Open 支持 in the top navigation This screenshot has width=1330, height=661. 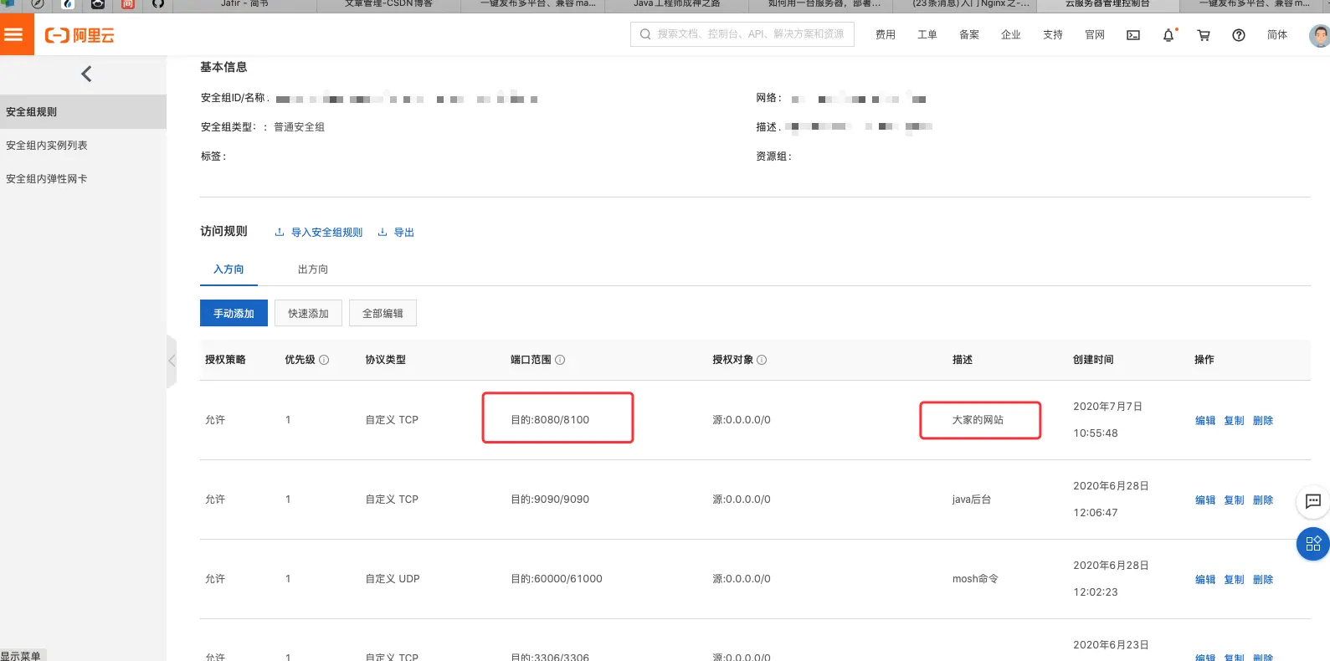tap(1053, 35)
